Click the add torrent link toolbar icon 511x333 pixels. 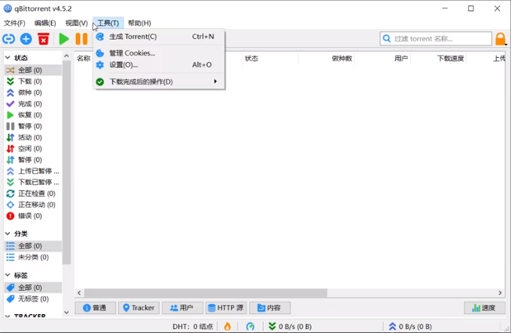pos(9,39)
